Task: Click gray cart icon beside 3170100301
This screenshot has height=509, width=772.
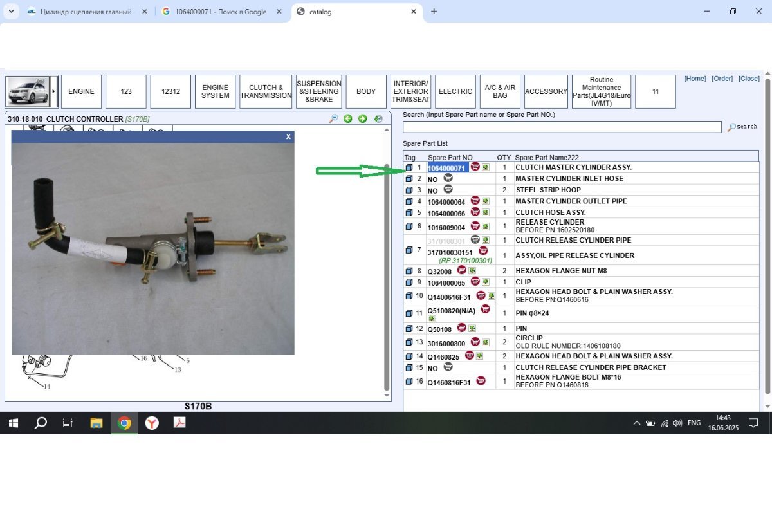Action: pyautogui.click(x=475, y=239)
